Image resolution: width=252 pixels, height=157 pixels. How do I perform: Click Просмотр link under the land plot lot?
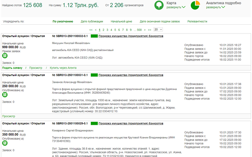tap(9, 116)
